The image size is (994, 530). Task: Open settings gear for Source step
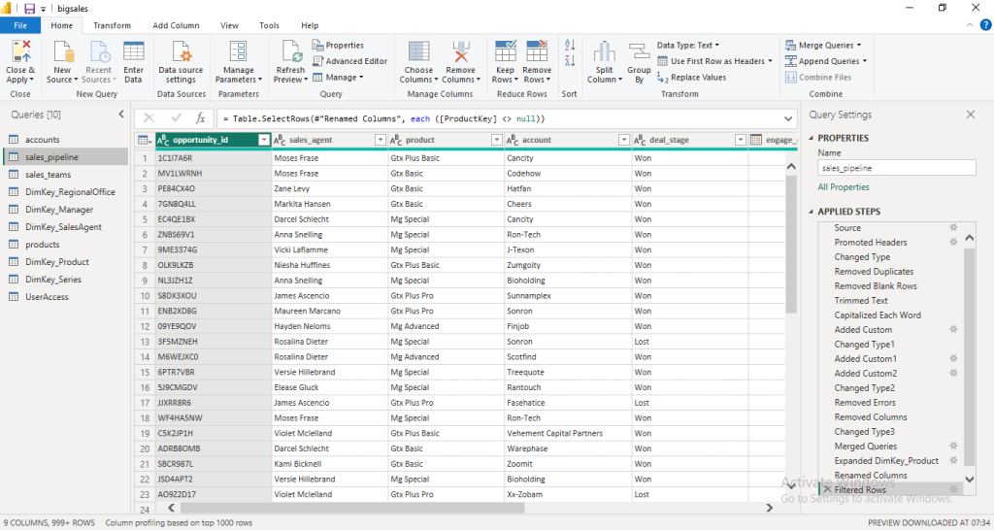(x=953, y=228)
